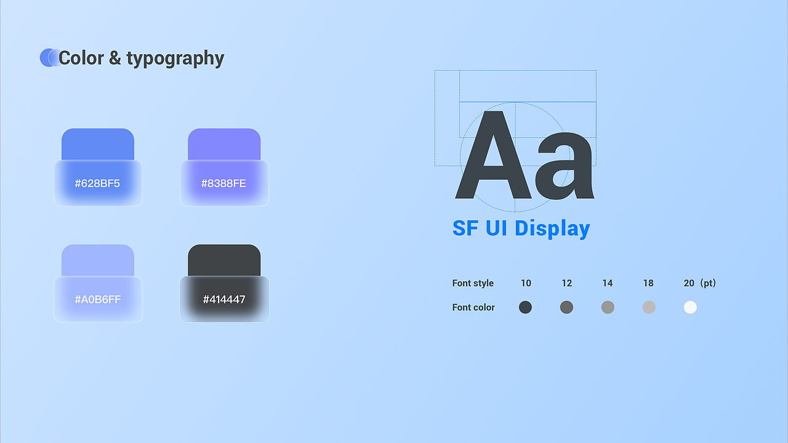Click the "Font color" label
This screenshot has width=788, height=443.
click(473, 307)
